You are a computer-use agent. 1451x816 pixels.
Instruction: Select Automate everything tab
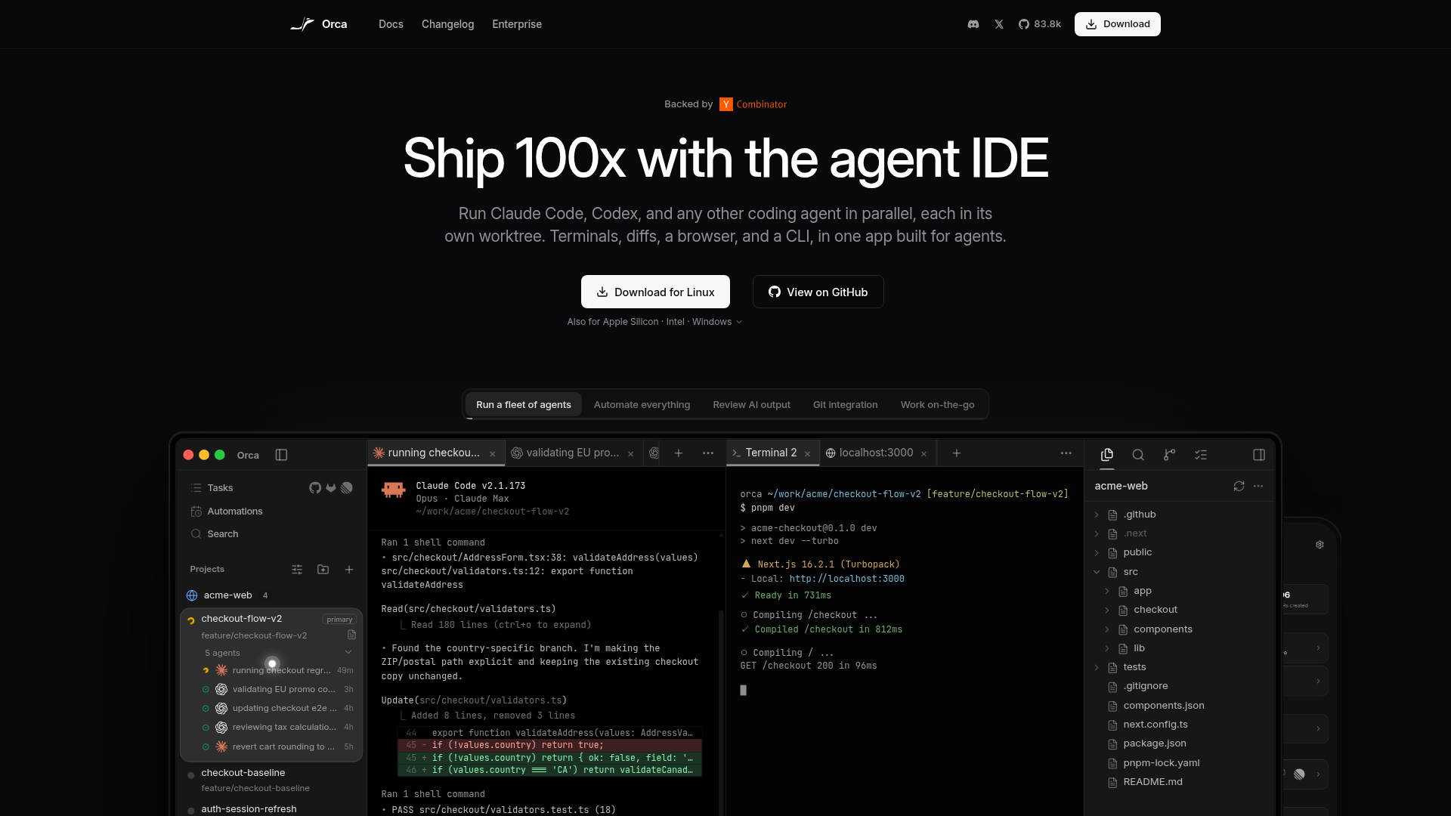[642, 405]
